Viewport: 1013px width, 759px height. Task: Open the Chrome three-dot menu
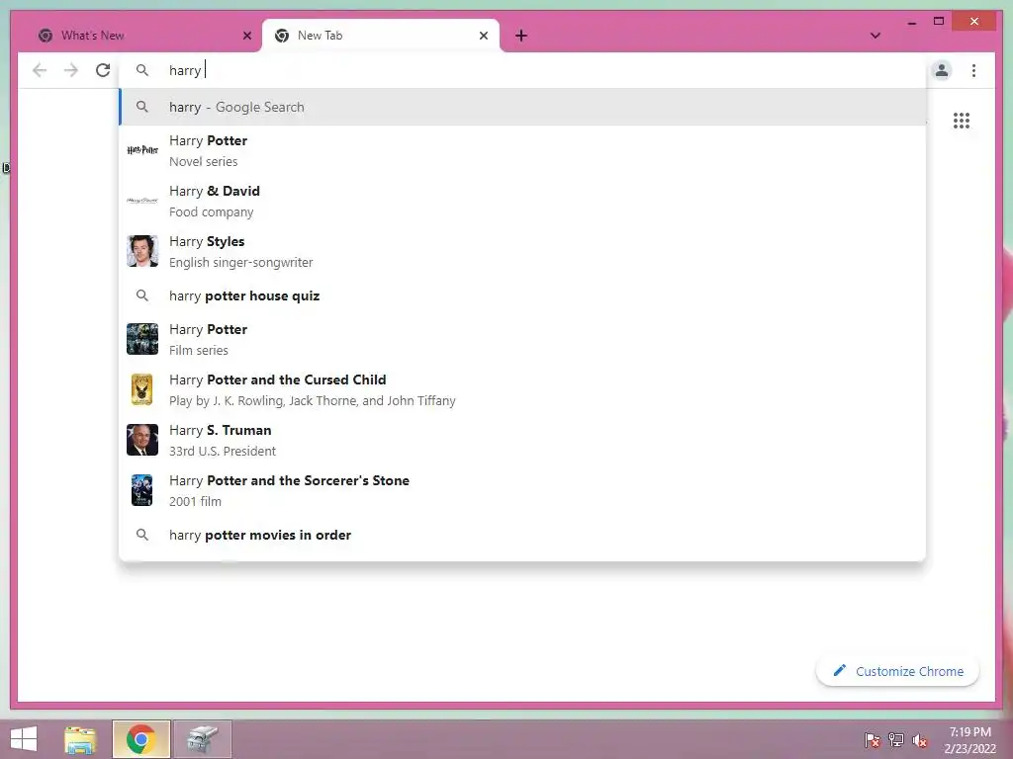[x=973, y=70]
